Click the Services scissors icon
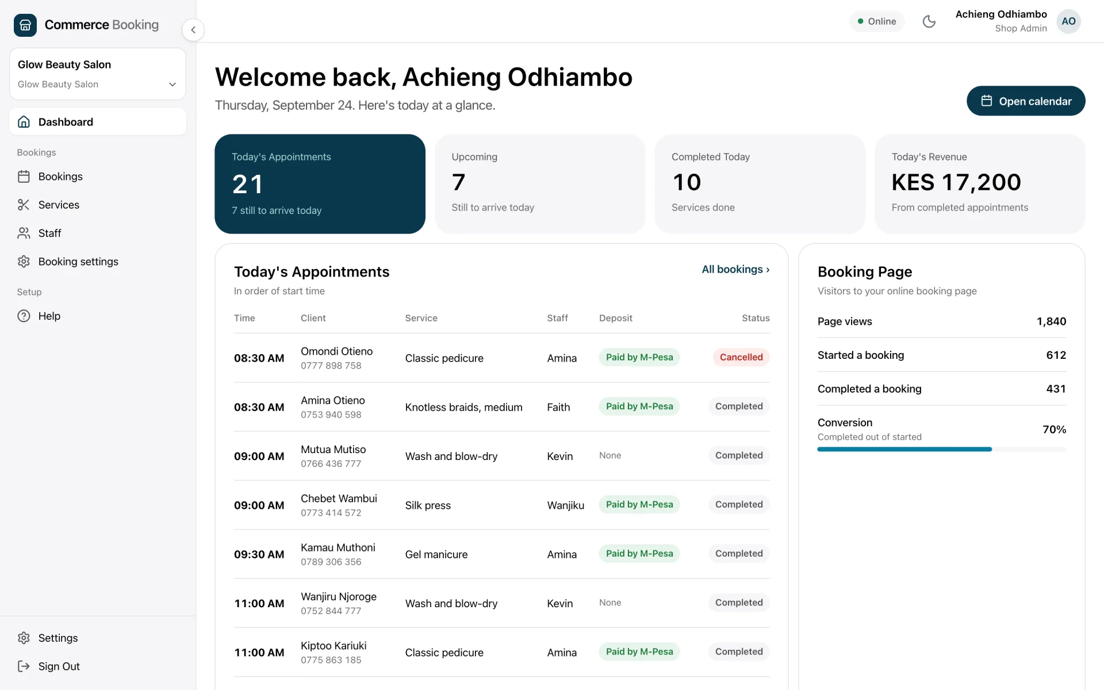 click(24, 205)
